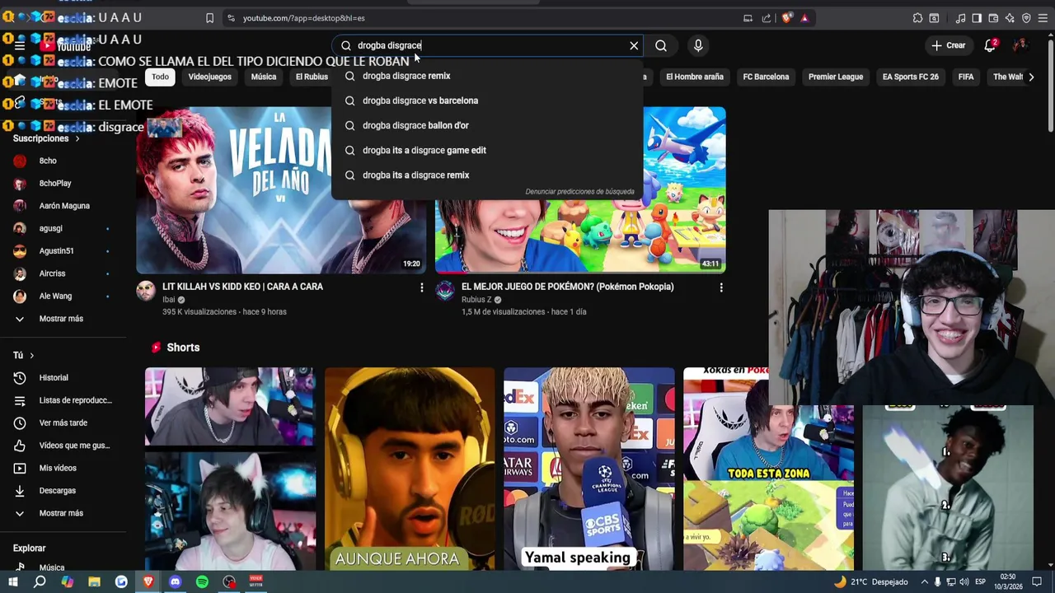Open Rubius Z channel name link
This screenshot has height=593, width=1055.
click(x=476, y=300)
